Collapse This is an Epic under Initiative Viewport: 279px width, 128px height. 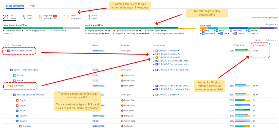[x=11, y=95]
